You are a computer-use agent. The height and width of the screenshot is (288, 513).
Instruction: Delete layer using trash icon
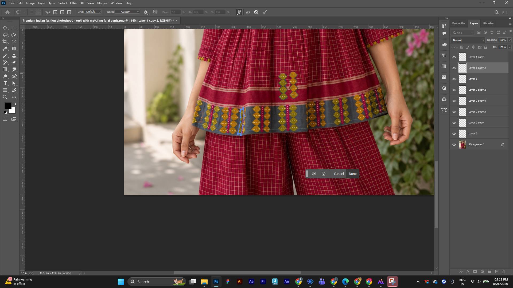tap(504, 272)
